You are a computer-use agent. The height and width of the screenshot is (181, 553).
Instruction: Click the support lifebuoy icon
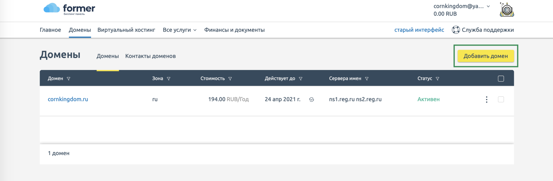coord(456,30)
